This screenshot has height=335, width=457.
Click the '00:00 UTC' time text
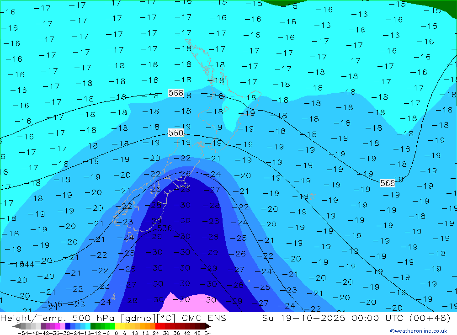click(378, 318)
